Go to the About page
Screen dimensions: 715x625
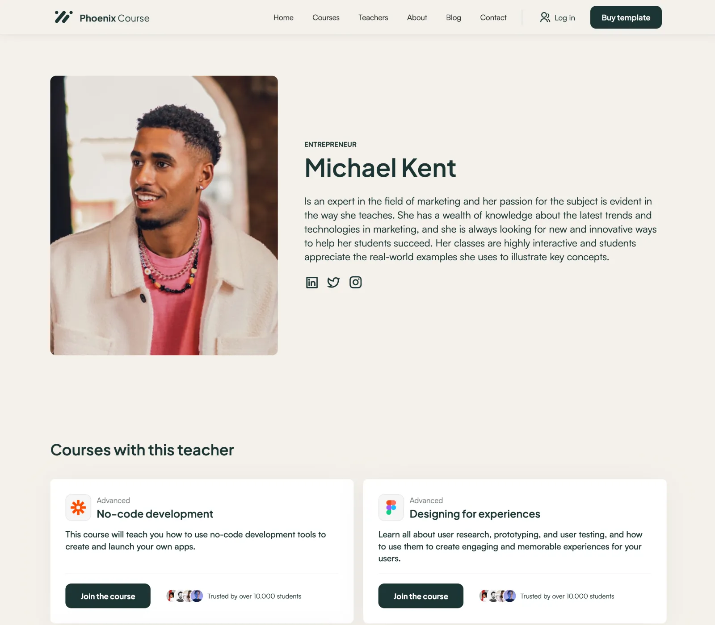click(416, 17)
